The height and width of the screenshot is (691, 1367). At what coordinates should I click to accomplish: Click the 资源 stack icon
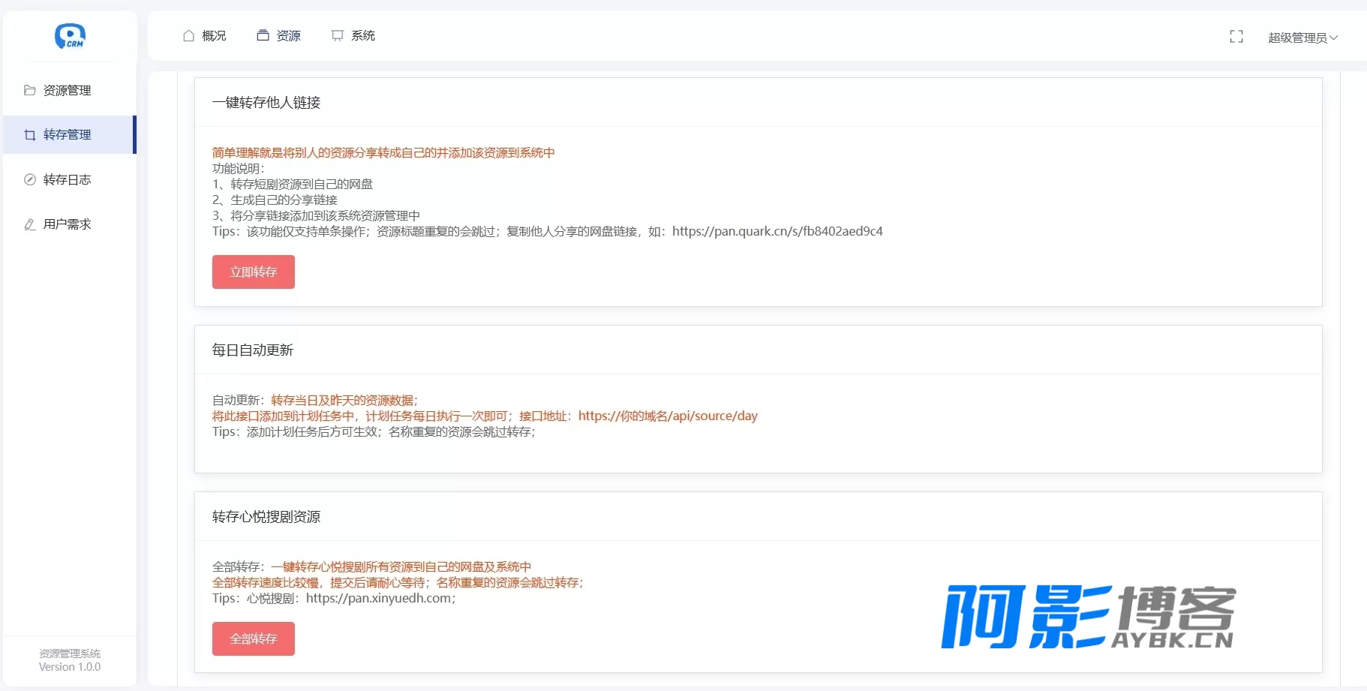(263, 35)
